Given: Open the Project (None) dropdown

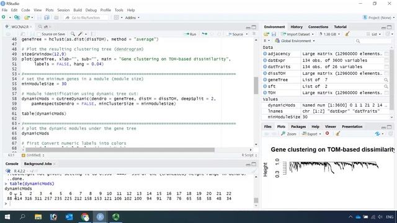Looking at the screenshot, I should [x=379, y=18].
